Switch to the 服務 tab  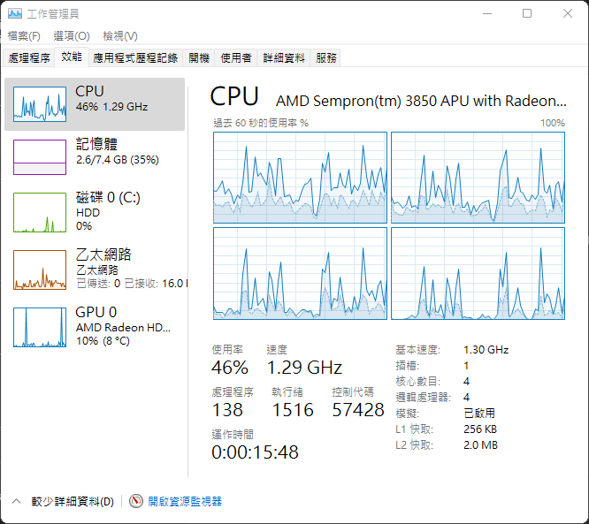326,57
